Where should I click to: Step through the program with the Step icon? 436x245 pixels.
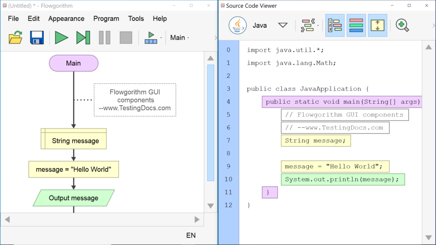[x=83, y=37]
